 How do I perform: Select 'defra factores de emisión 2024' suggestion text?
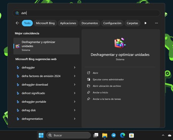(x=41, y=76)
